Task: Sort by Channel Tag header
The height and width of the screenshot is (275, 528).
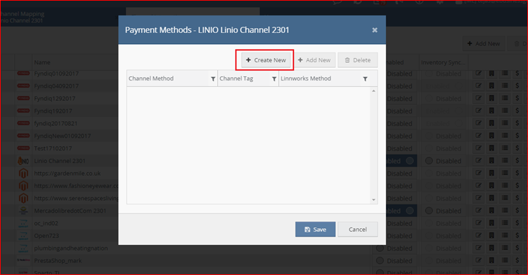Action: [x=236, y=78]
